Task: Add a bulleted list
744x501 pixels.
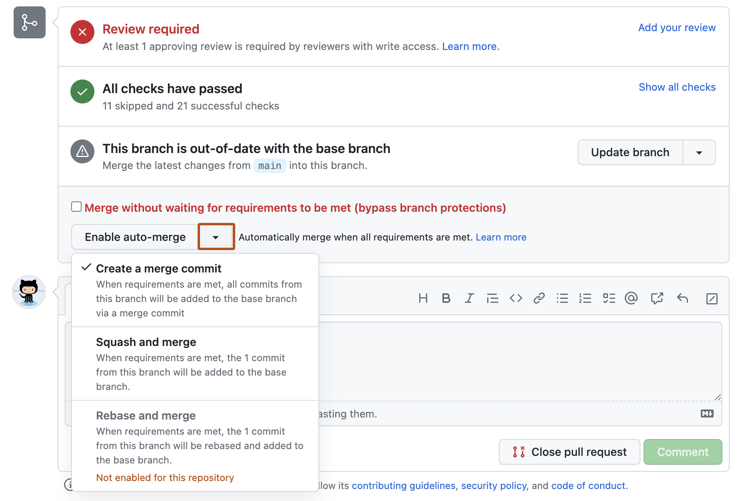Action: pos(562,298)
